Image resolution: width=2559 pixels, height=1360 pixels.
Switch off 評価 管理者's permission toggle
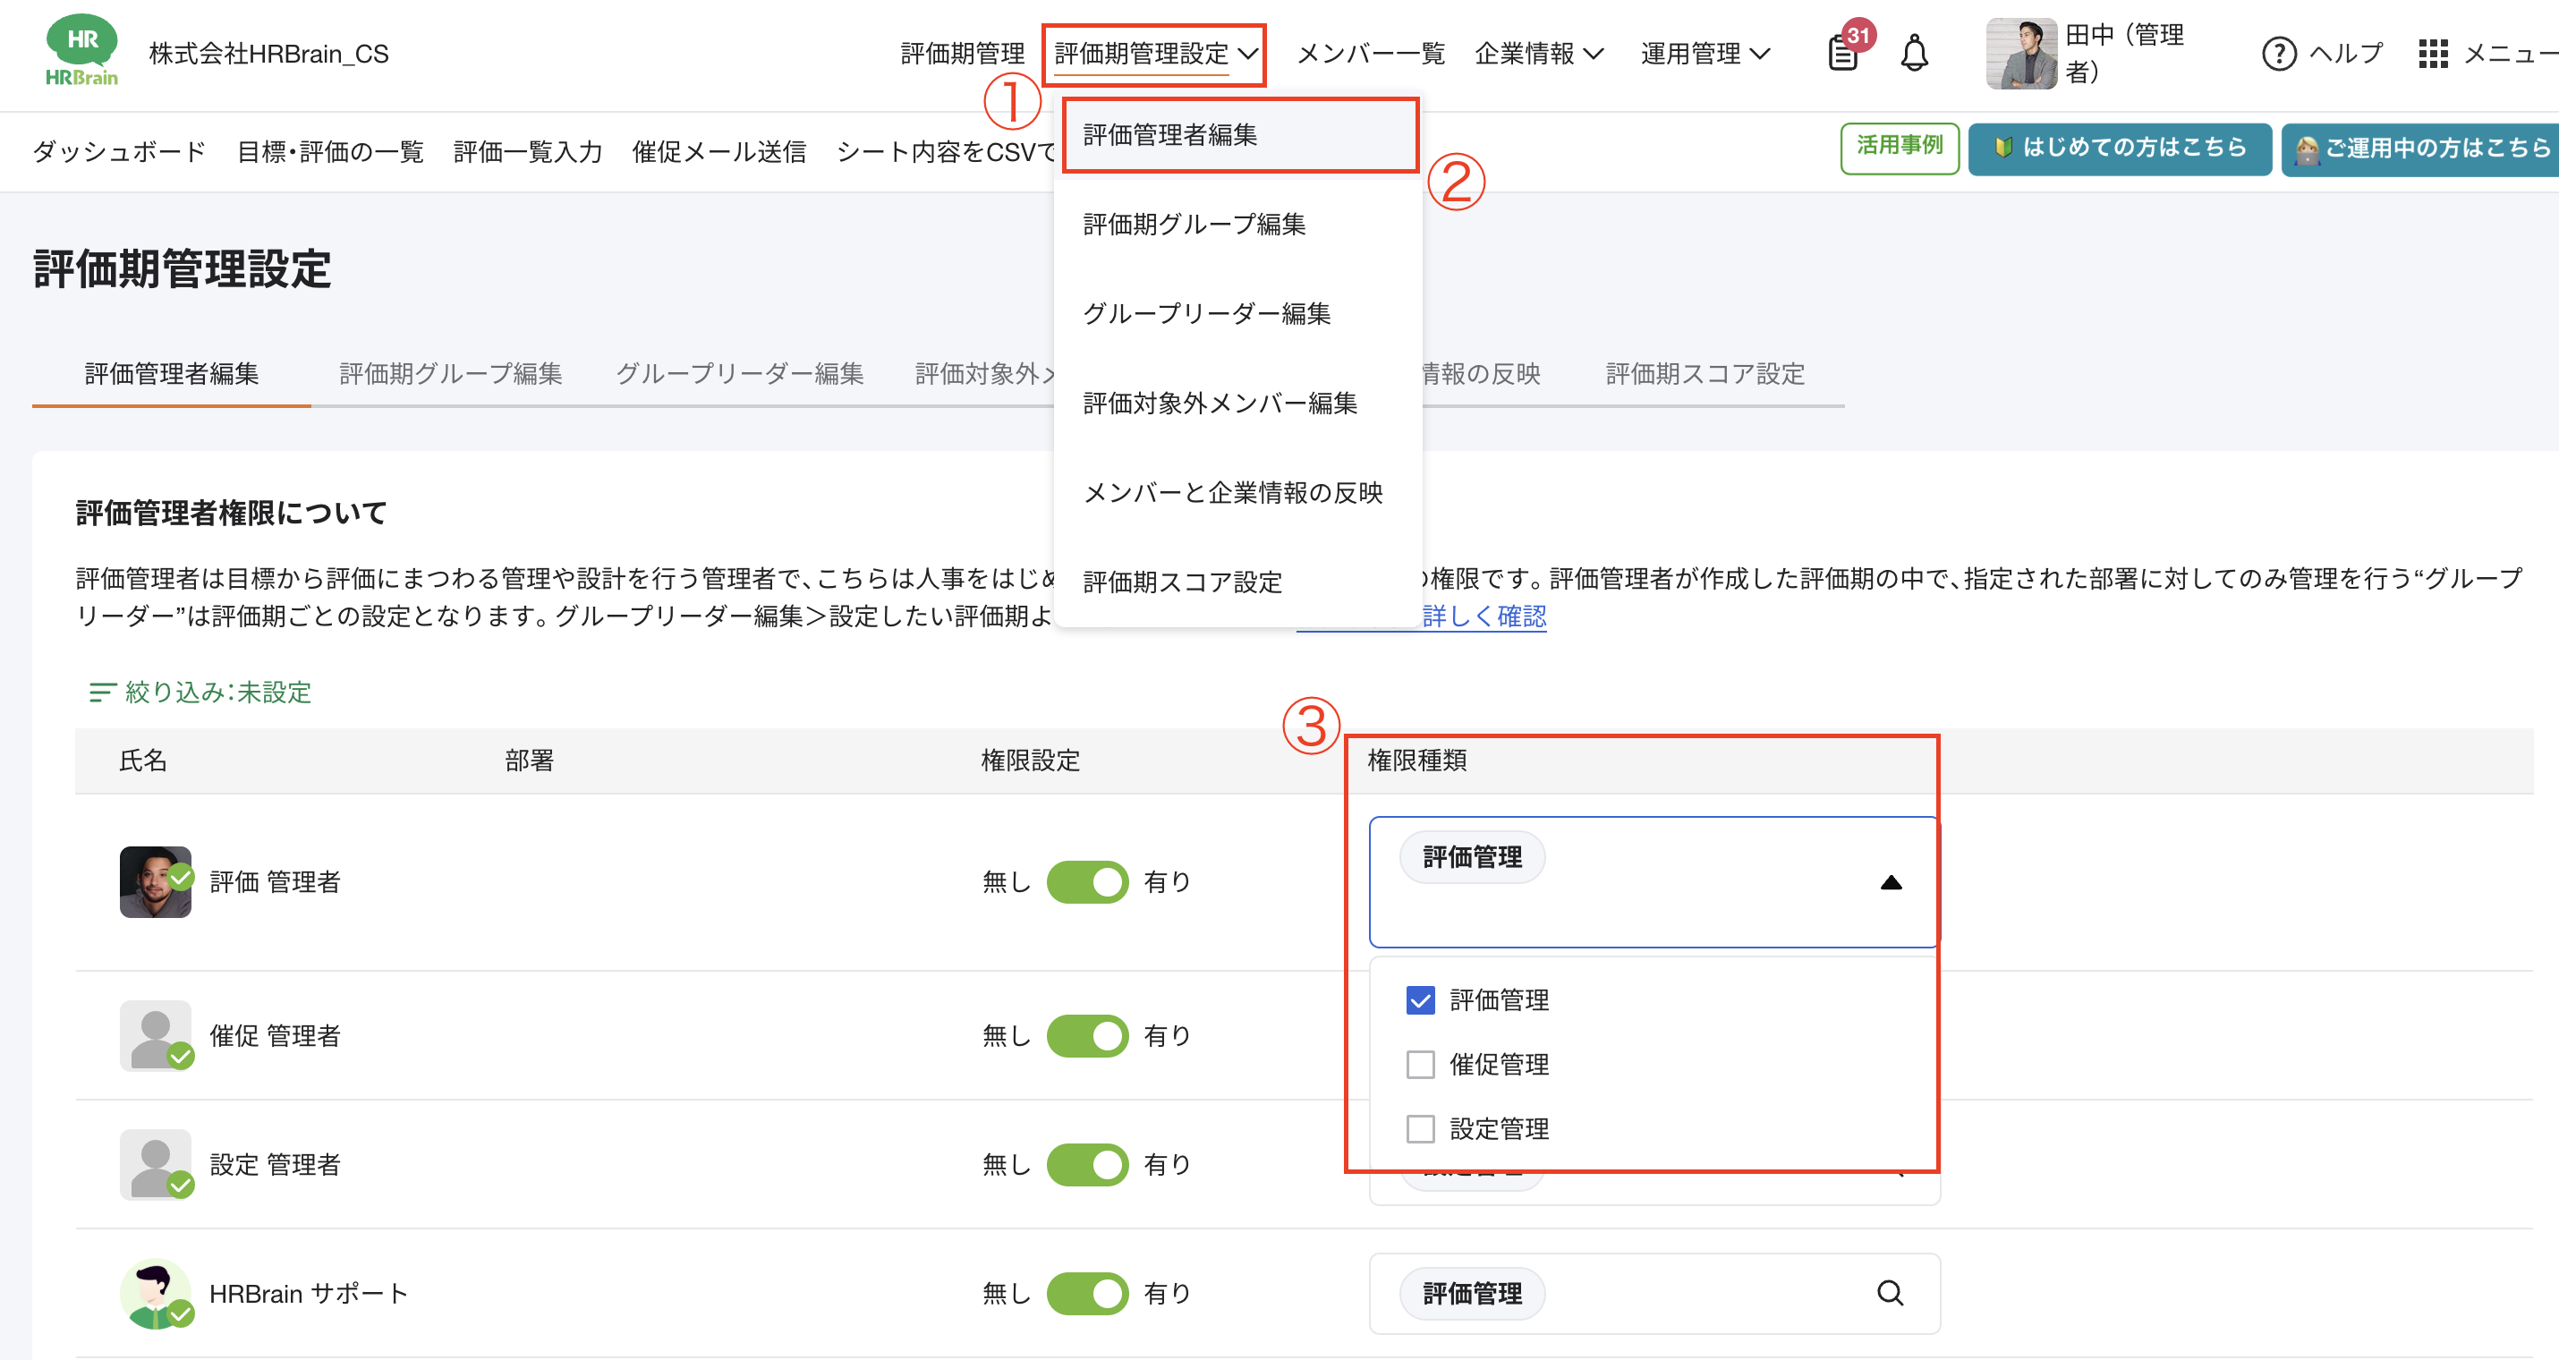coord(1088,881)
